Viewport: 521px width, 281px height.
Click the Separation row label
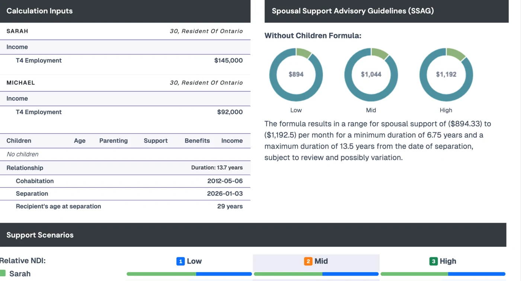(32, 194)
